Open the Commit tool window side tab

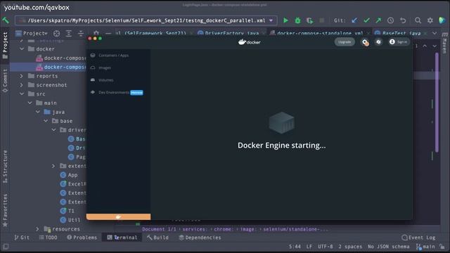tap(5, 81)
